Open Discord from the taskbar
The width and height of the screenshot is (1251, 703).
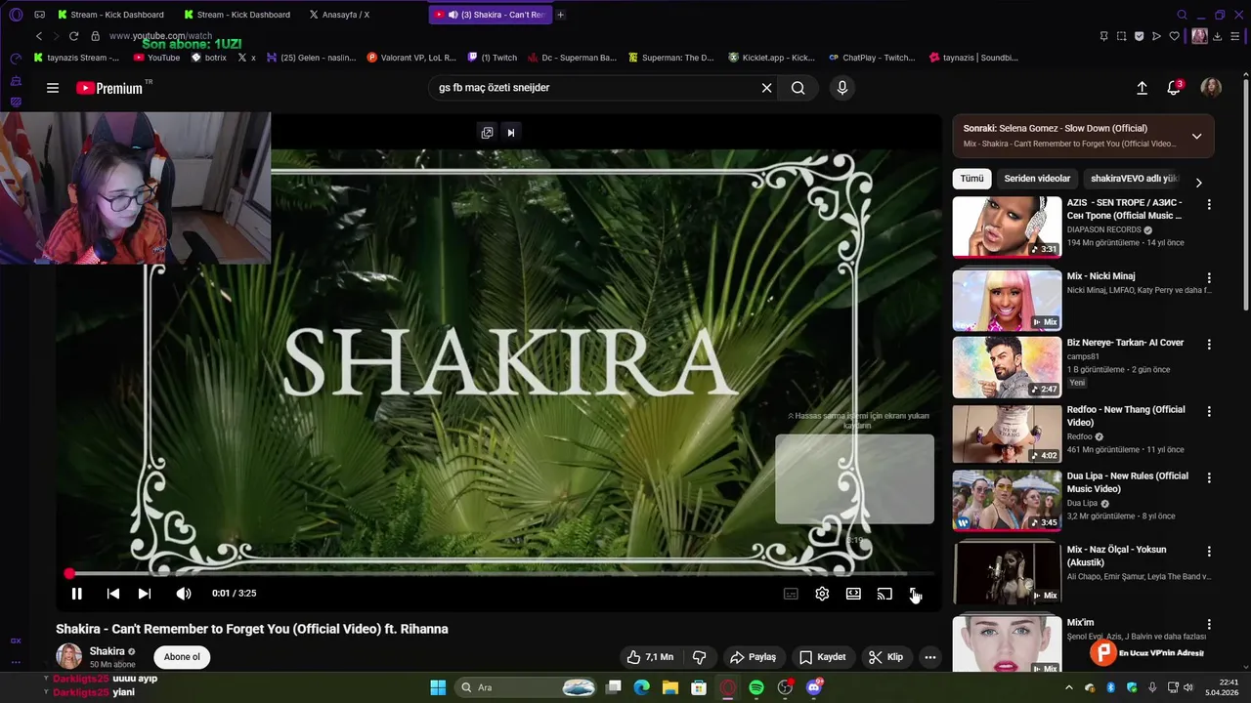click(x=814, y=687)
